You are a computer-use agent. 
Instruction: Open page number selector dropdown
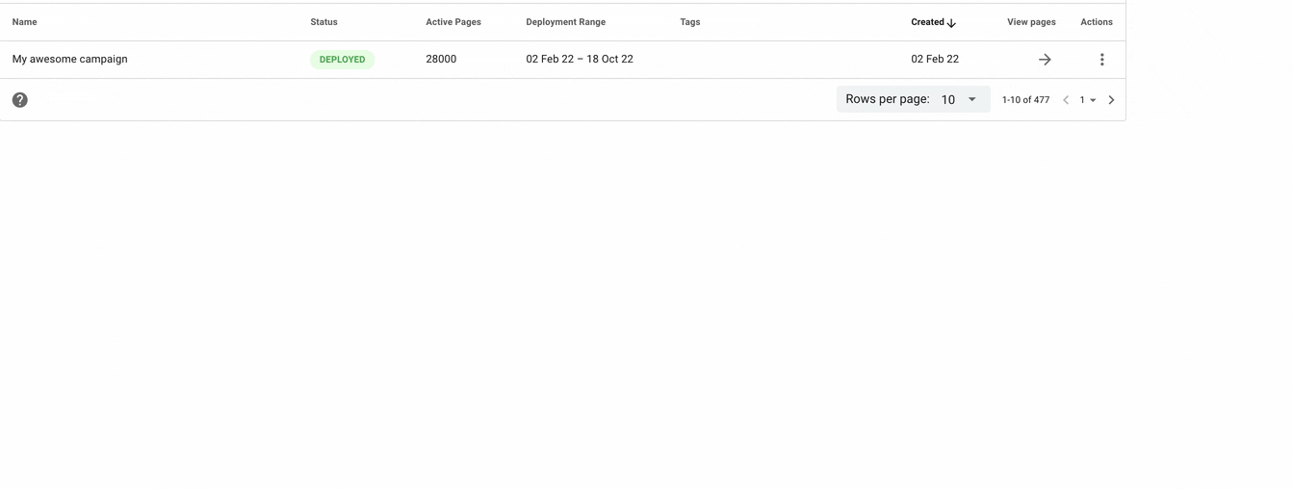pyautogui.click(x=1088, y=100)
